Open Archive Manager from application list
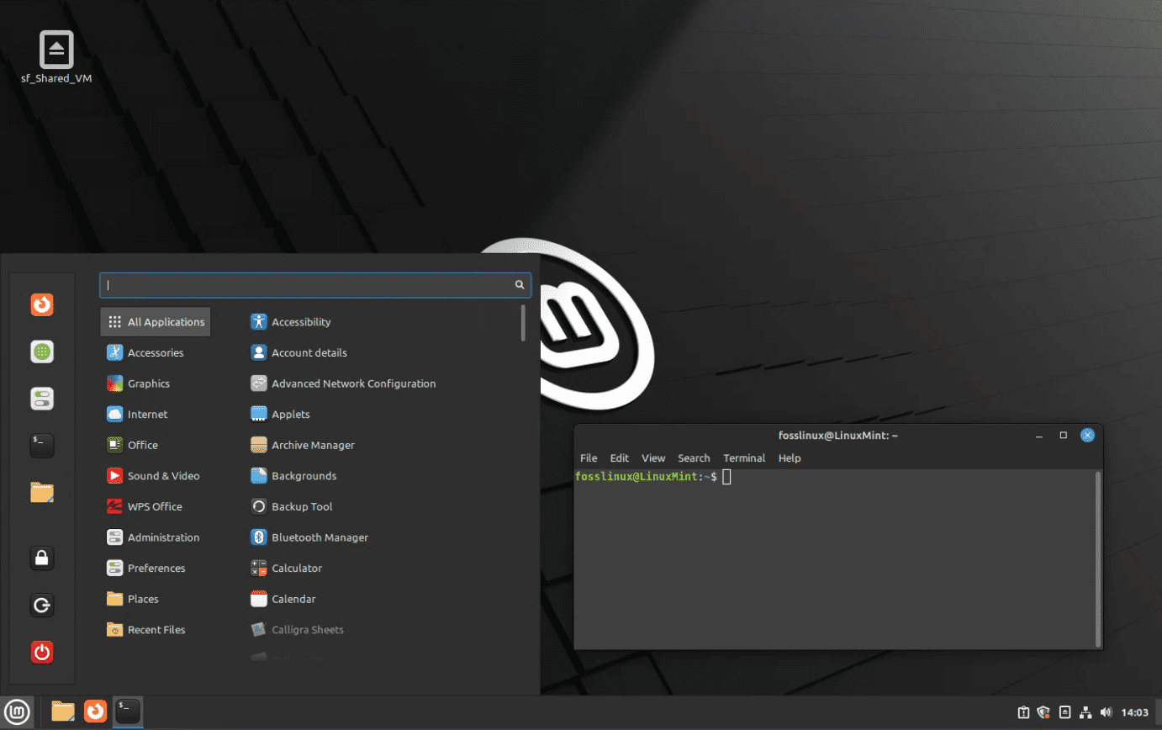The image size is (1162, 730). tap(303, 445)
